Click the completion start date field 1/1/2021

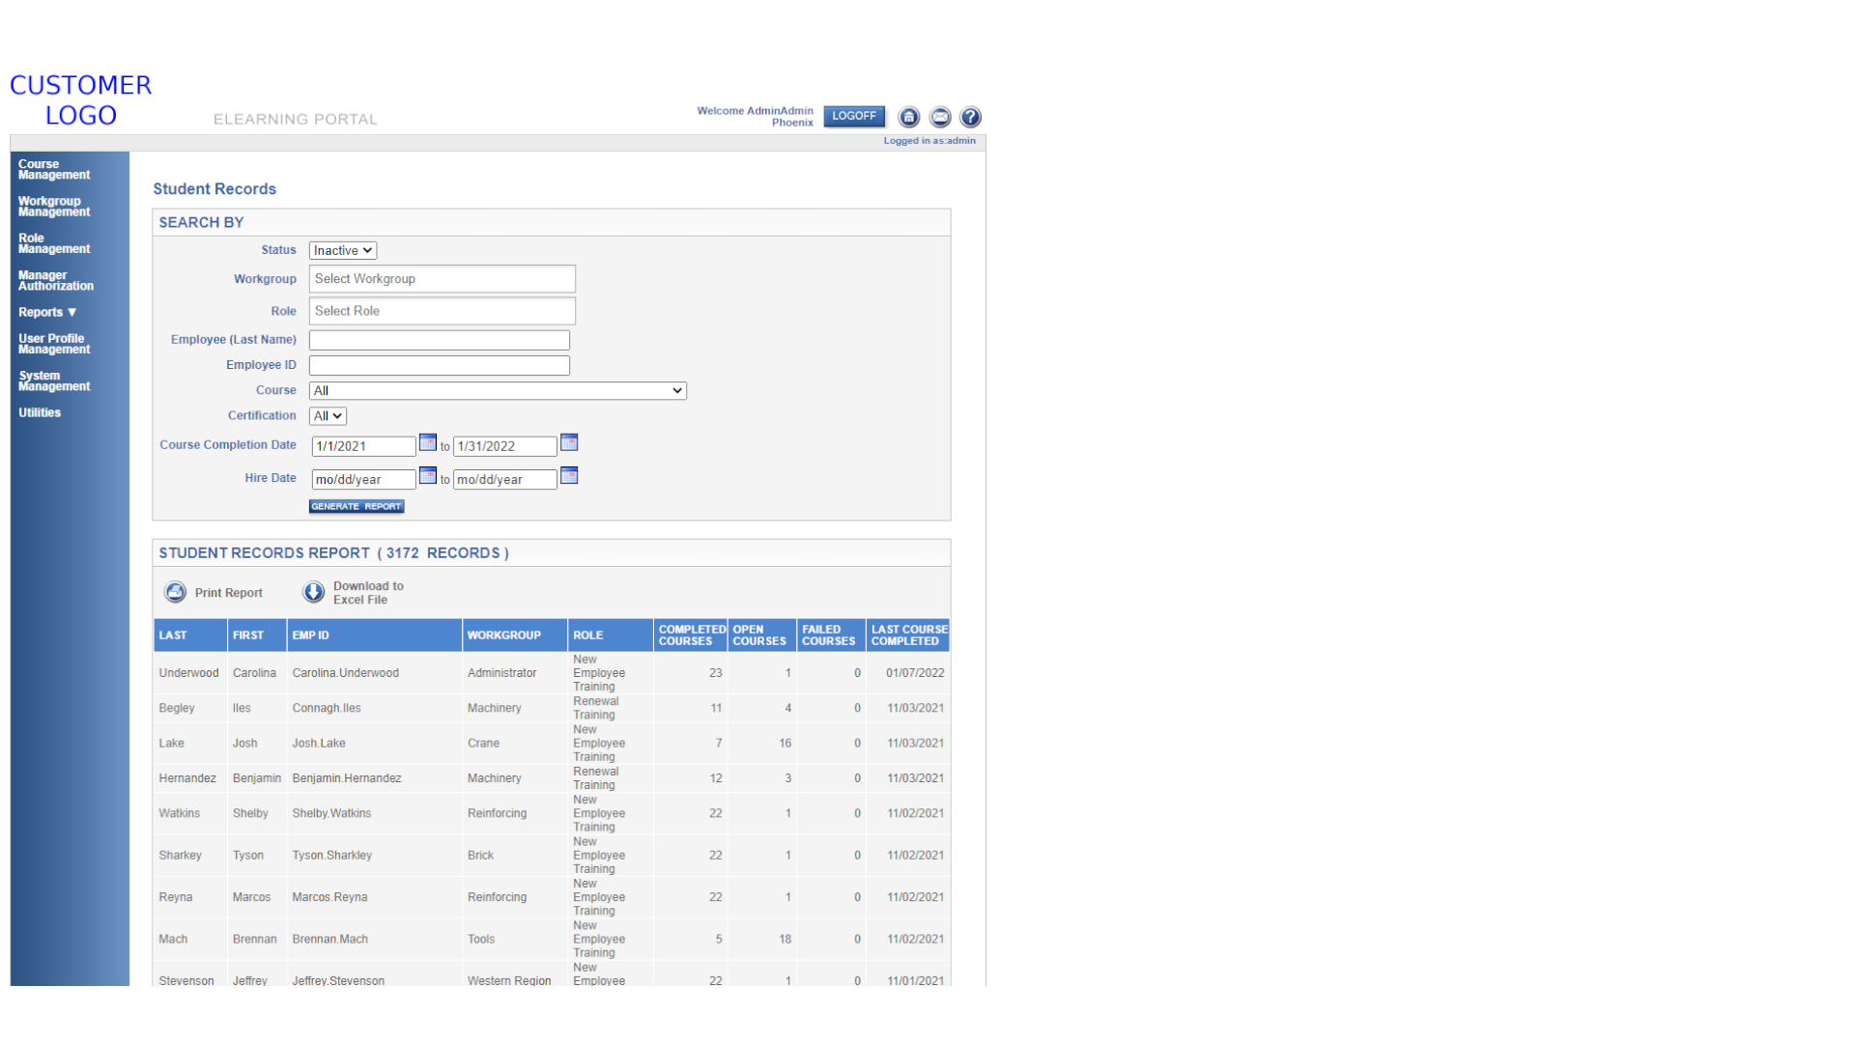tap(363, 446)
